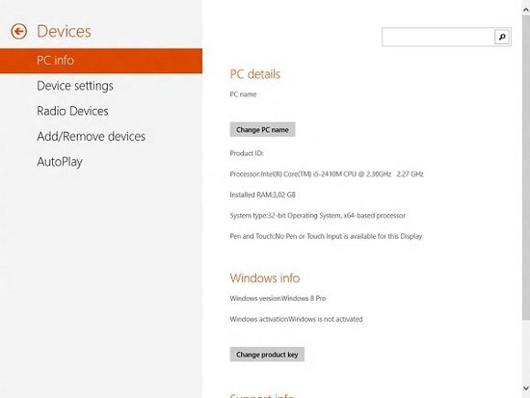This screenshot has width=530, height=398.
Task: Click the System type information line
Action: click(x=318, y=216)
